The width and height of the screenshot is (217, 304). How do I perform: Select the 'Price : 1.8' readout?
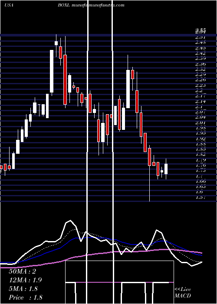coord(26,297)
